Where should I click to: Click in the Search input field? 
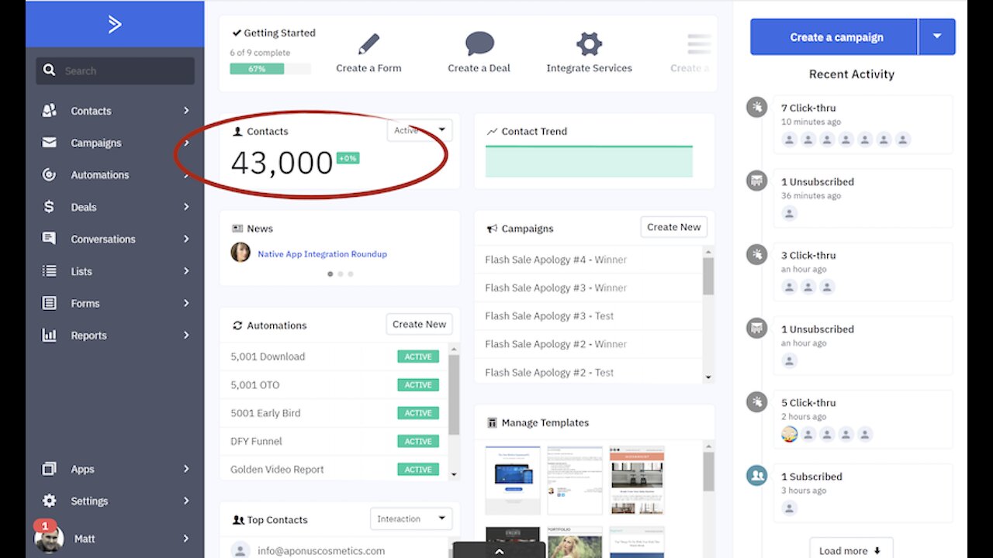coord(116,71)
